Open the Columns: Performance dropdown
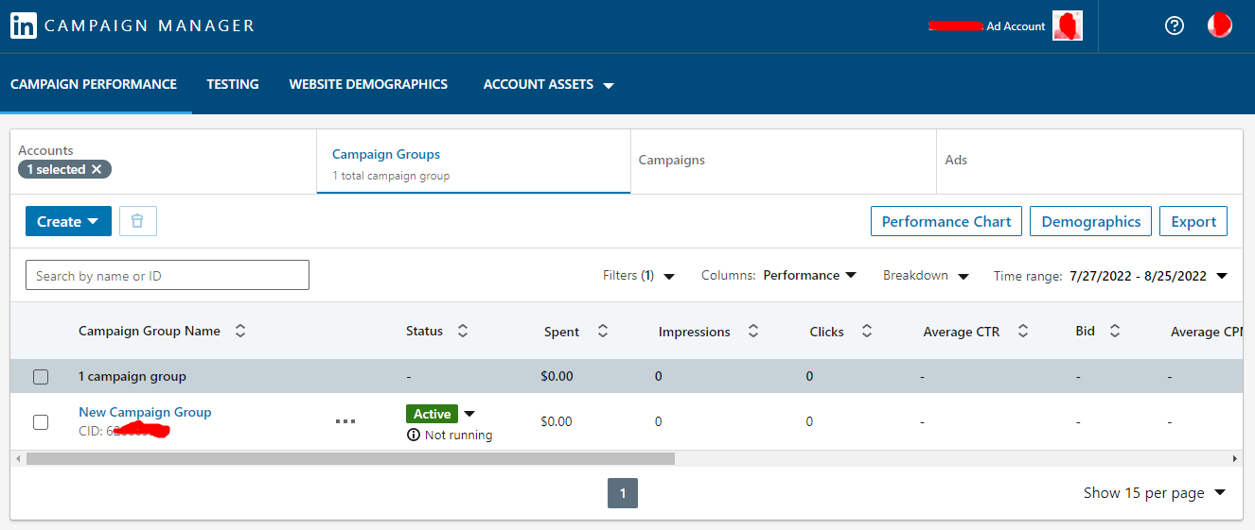This screenshot has height=530, width=1255. pos(779,276)
